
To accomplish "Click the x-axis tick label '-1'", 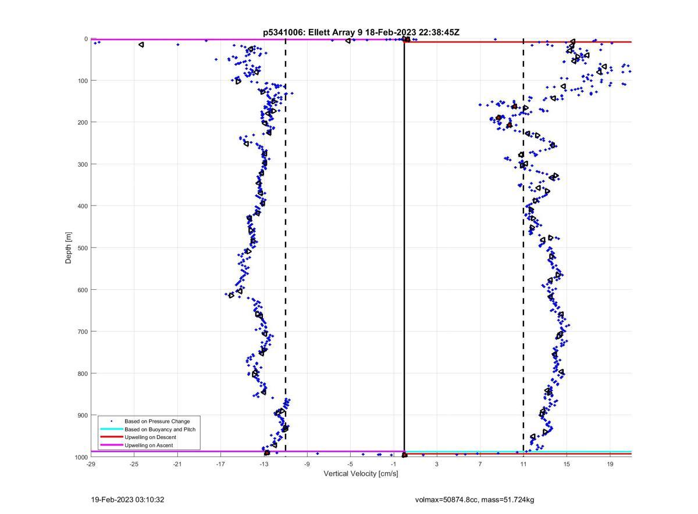I will [x=394, y=464].
